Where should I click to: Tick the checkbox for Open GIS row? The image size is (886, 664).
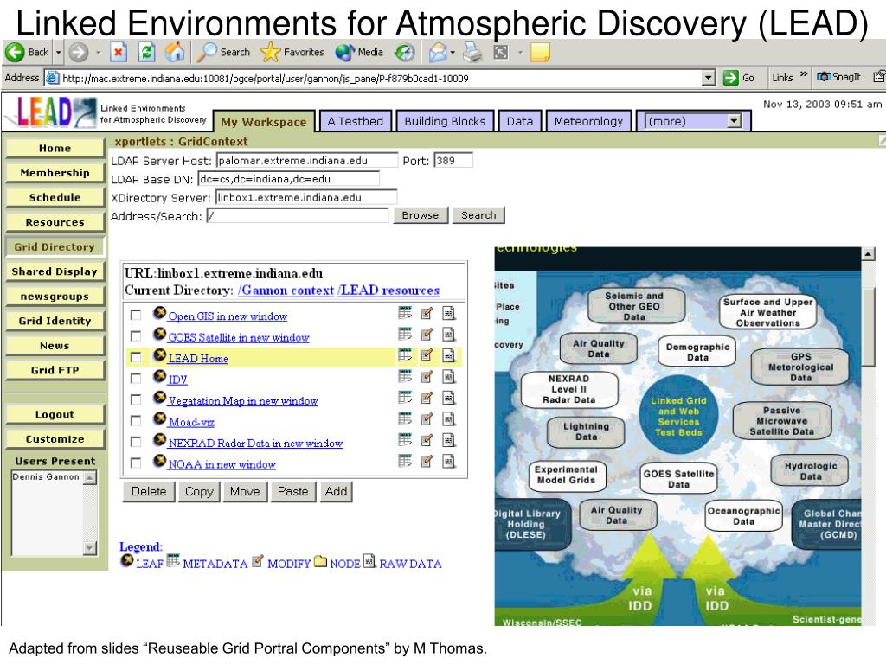tap(136, 315)
